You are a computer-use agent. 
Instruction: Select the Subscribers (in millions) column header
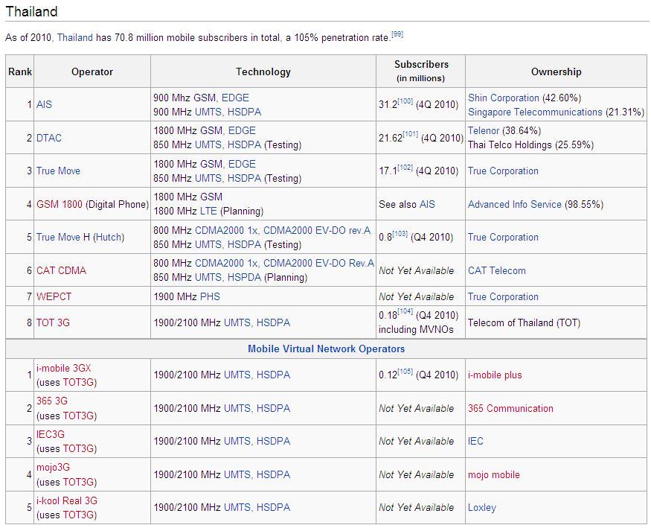(420, 71)
